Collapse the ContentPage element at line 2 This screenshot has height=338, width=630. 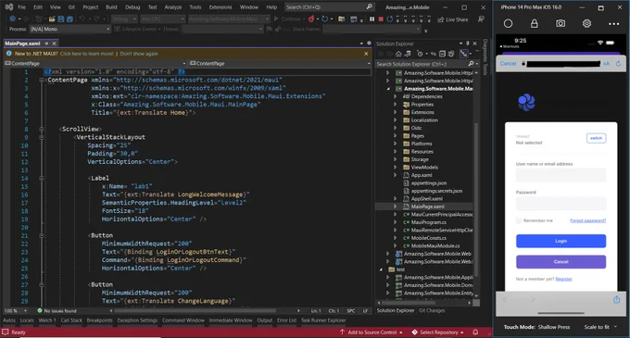(x=42, y=80)
